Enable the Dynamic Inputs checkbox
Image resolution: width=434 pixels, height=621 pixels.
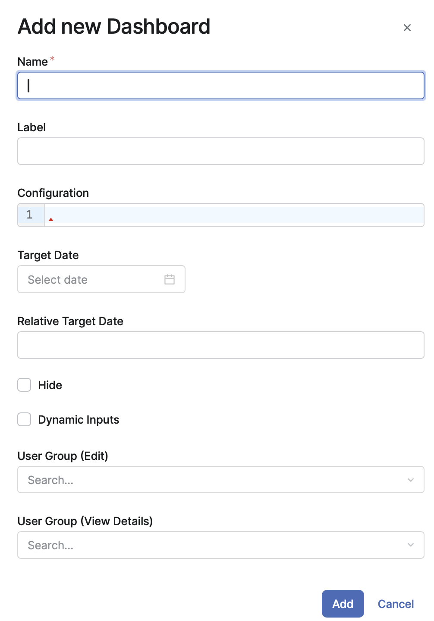(24, 419)
